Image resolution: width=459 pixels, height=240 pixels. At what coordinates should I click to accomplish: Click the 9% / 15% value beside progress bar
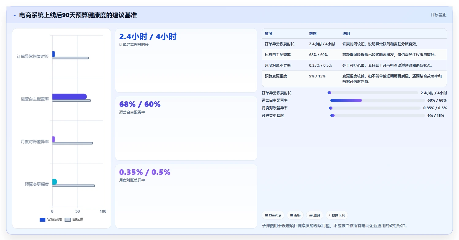[436, 116]
